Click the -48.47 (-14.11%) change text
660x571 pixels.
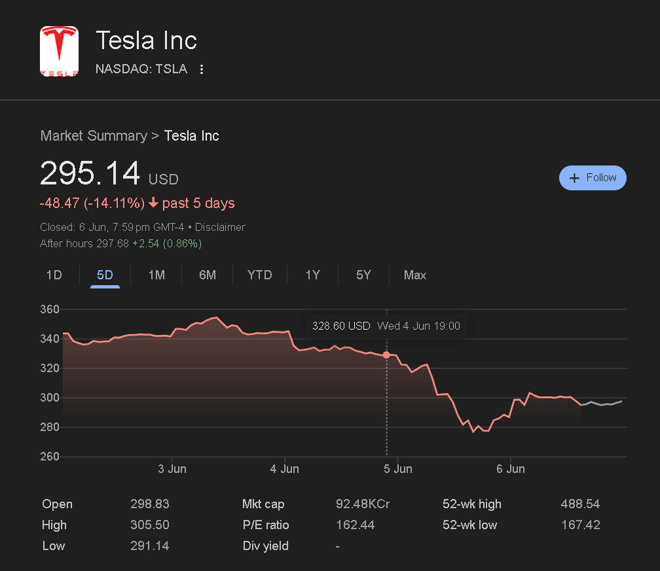(92, 203)
